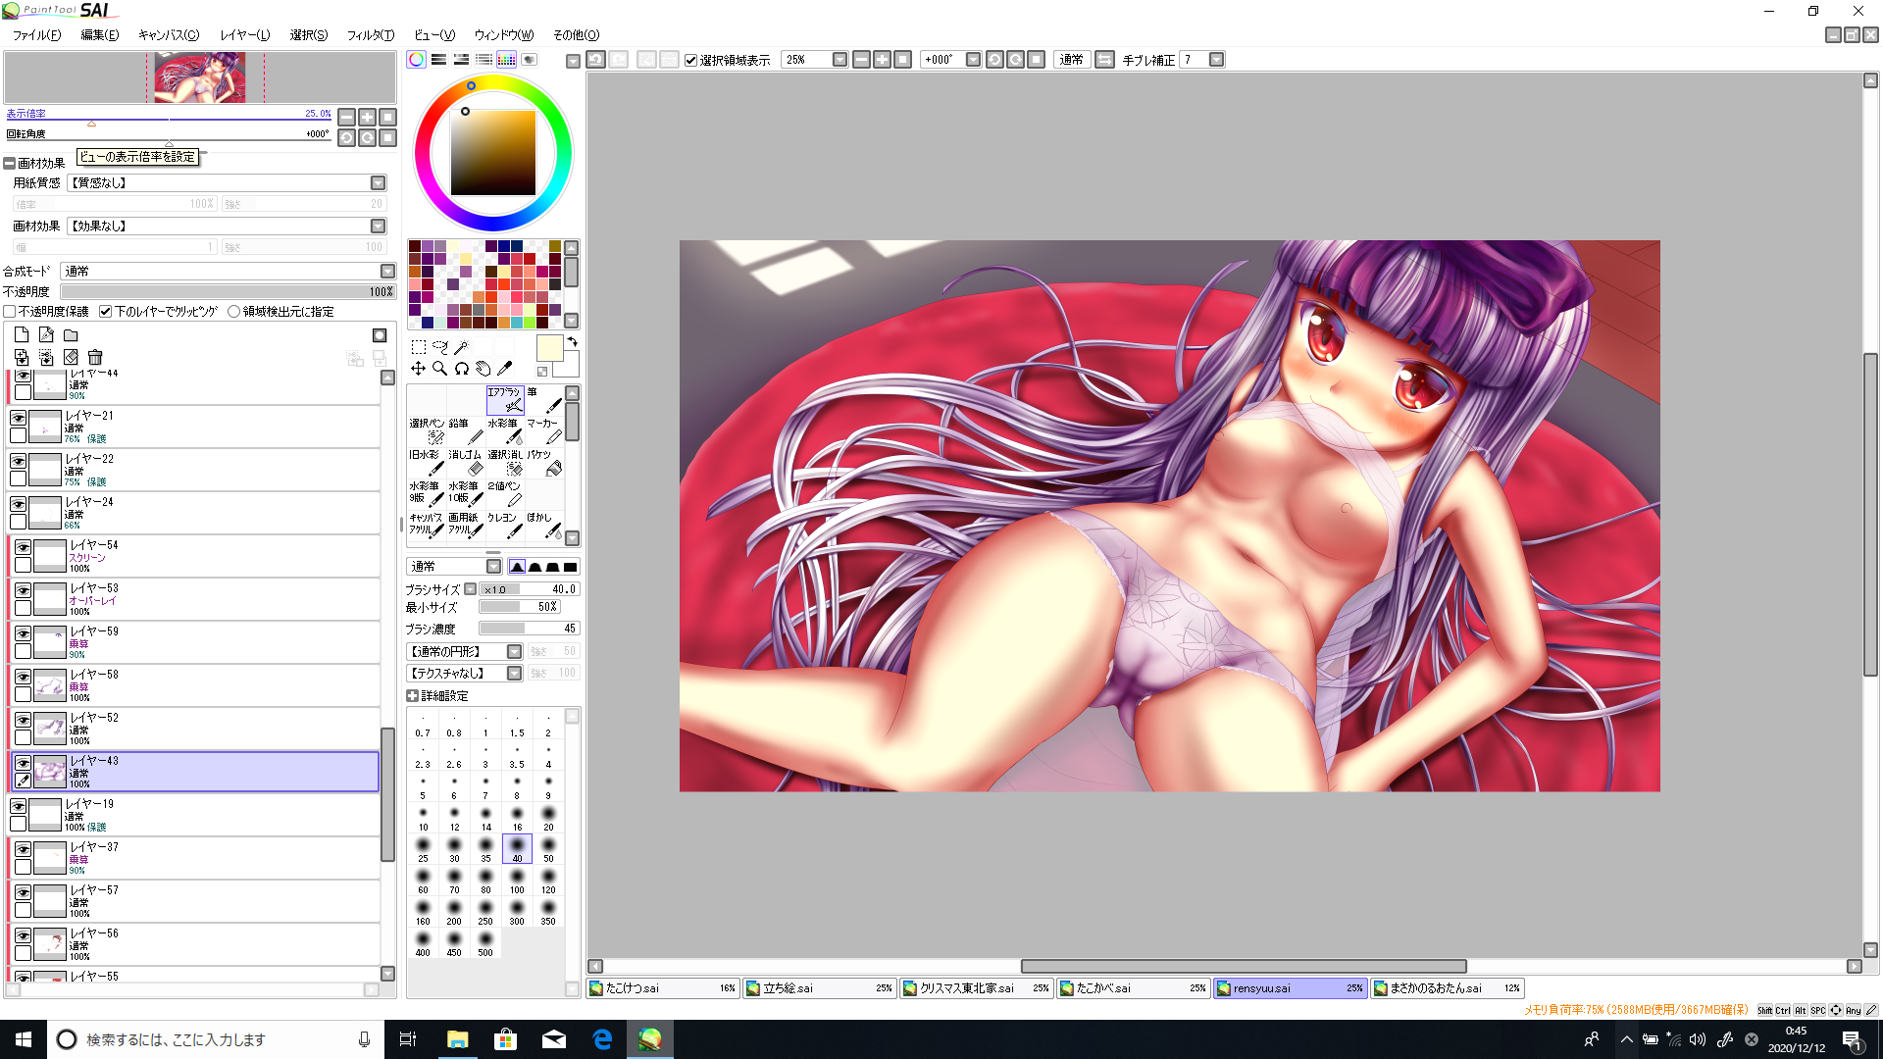Switch to the たこけつ.sai document tab
Viewport: 1883px width, 1059px height.
[663, 988]
